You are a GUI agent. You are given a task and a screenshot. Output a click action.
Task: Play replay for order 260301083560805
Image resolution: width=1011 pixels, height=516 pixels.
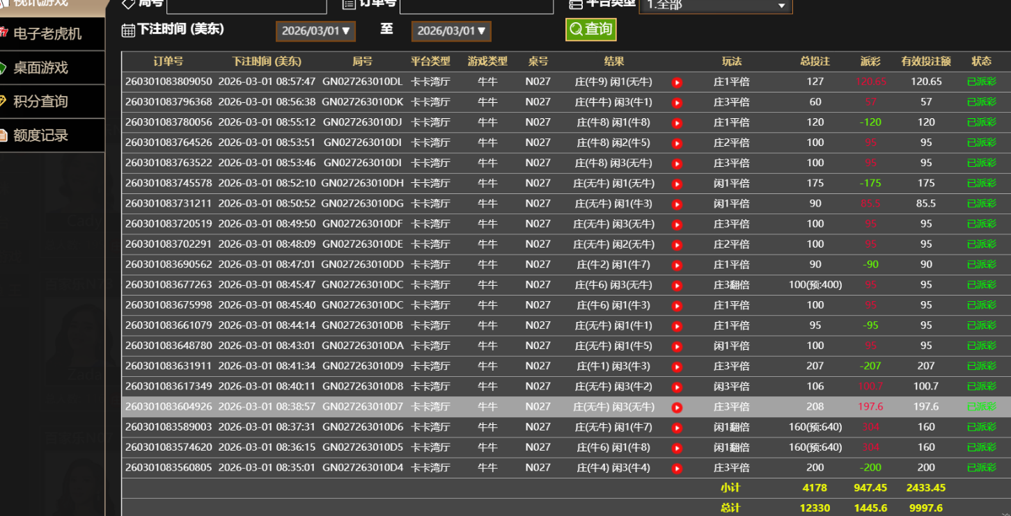coord(676,469)
